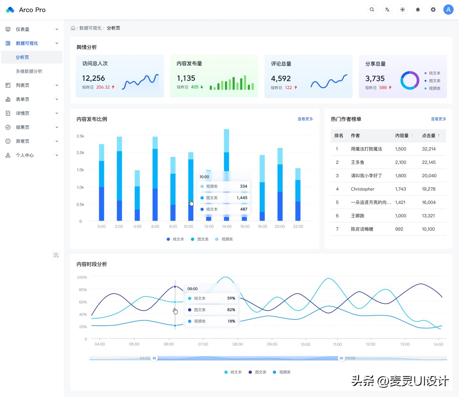
Task: Open the settings gear icon
Action: 433,10
